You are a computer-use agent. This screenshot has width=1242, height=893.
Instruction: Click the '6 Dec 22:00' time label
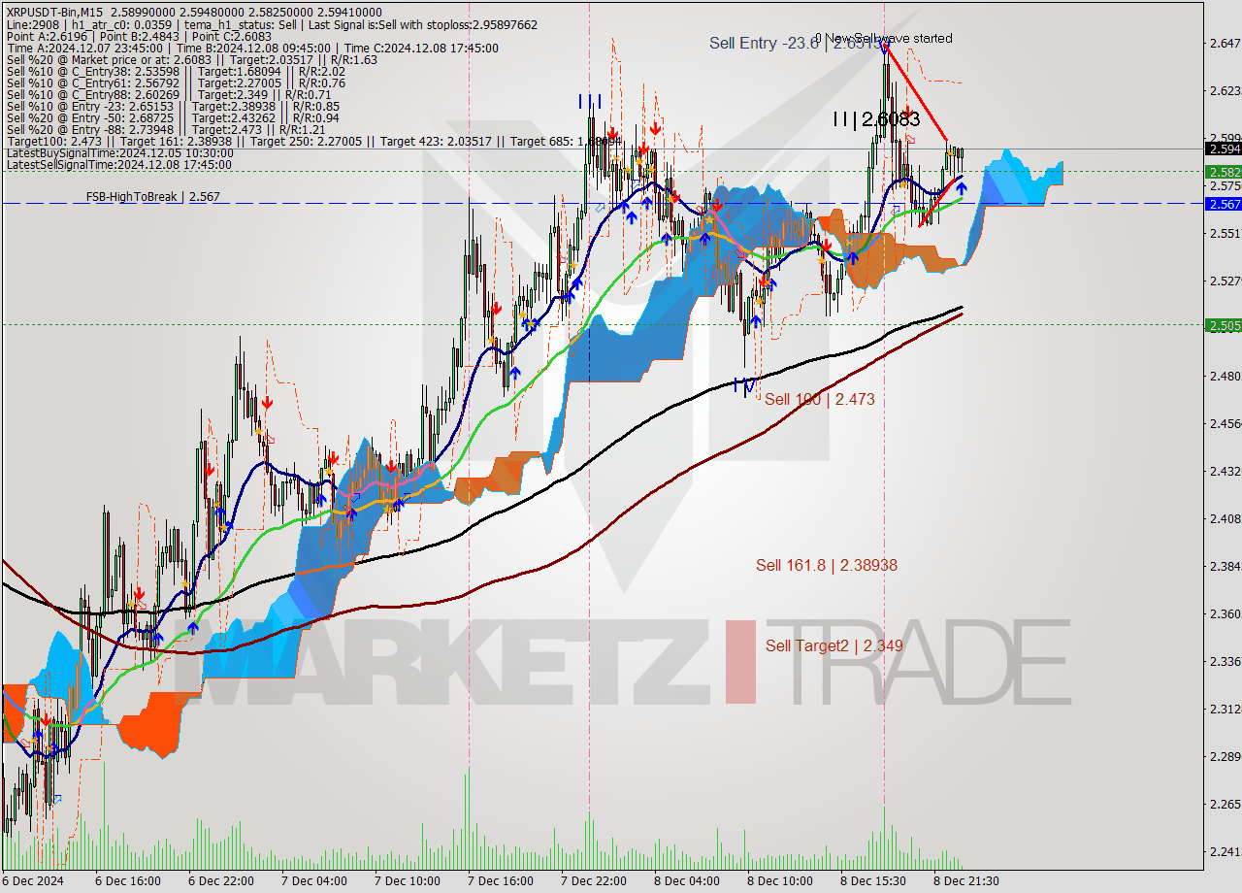click(x=221, y=881)
